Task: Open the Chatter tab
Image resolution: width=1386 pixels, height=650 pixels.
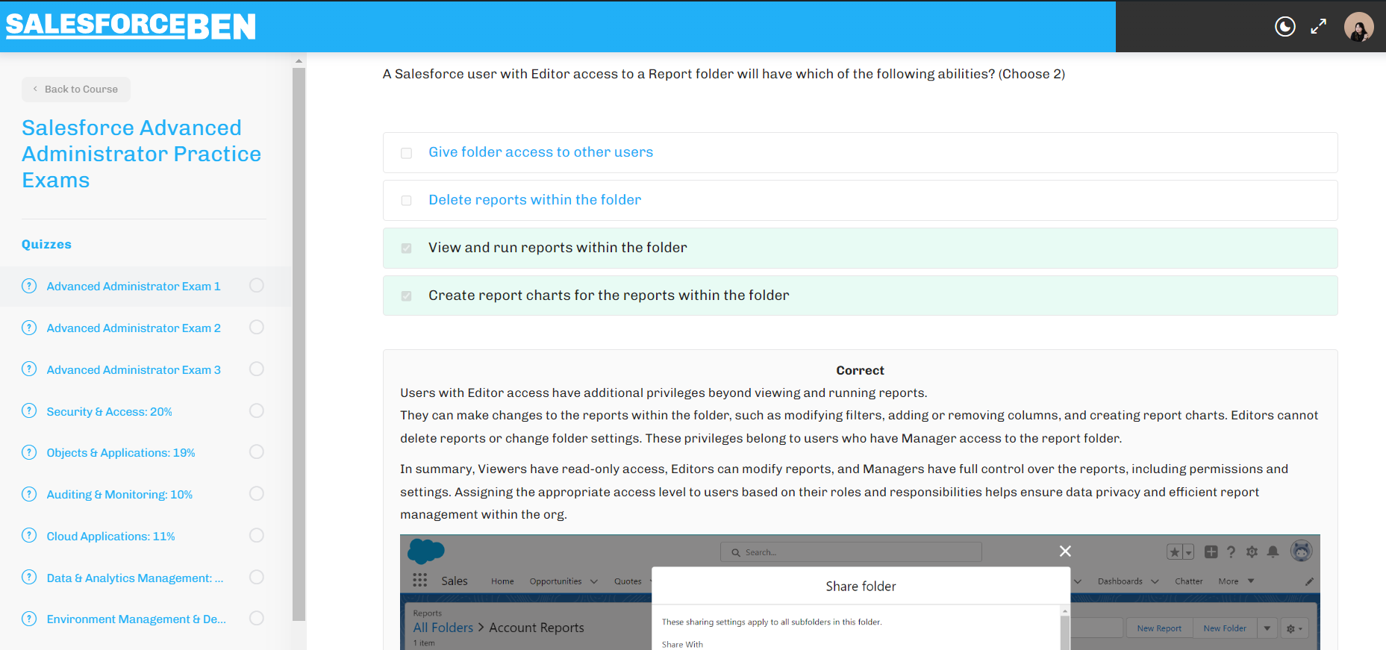Action: [1188, 581]
